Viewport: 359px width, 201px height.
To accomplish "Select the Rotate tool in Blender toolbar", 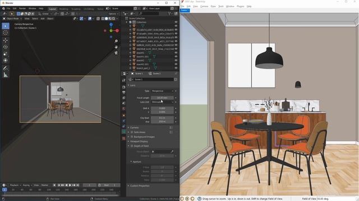I will click(x=6, y=47).
